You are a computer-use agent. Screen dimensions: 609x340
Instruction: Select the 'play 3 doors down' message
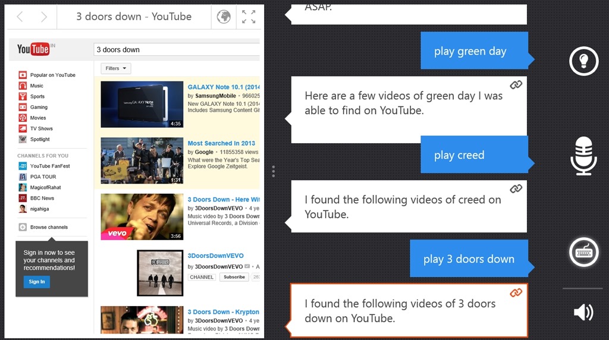(x=469, y=259)
